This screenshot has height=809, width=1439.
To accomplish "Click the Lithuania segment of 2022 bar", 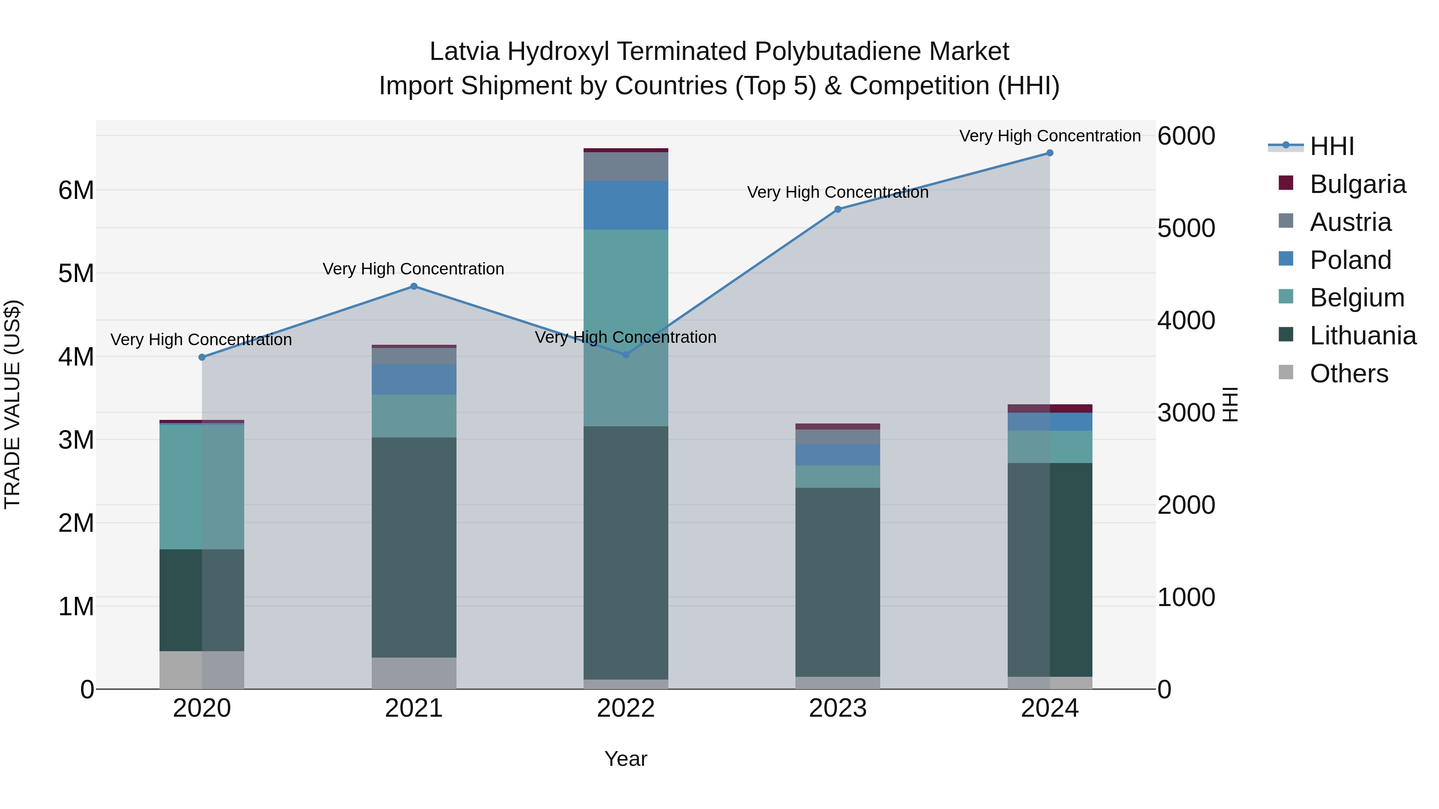I will [626, 553].
